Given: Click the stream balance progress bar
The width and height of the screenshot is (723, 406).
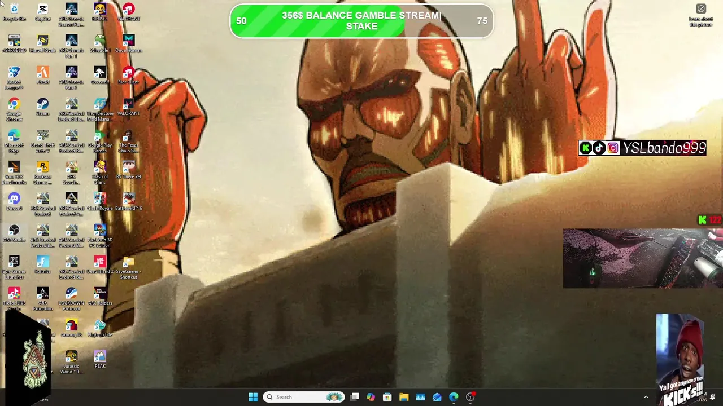Looking at the screenshot, I should [361, 21].
